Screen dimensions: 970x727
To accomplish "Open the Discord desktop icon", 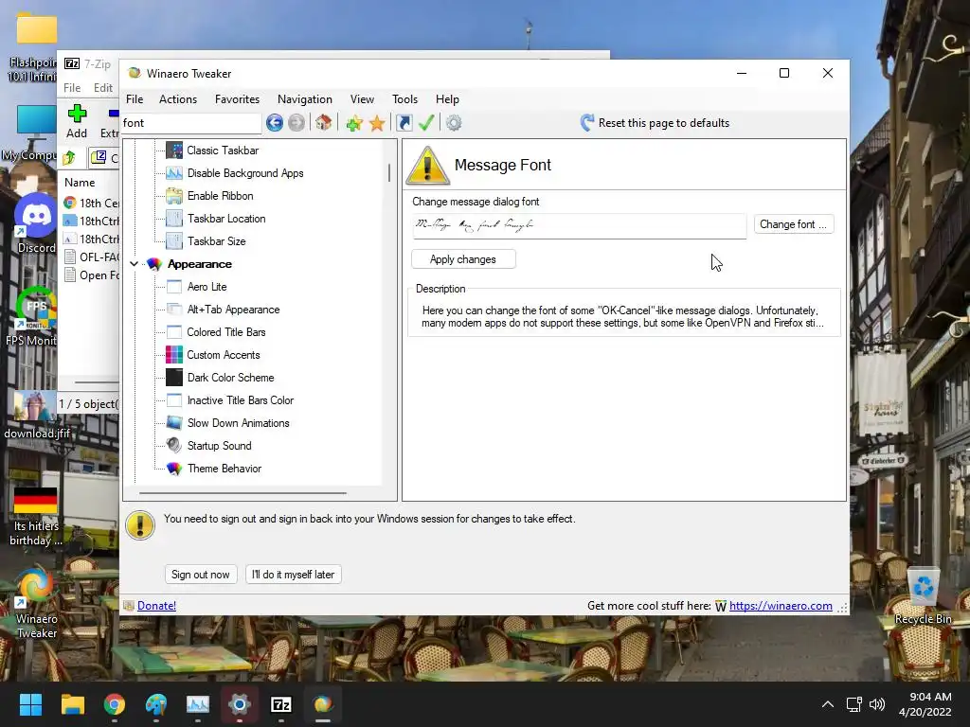I will tap(36, 223).
